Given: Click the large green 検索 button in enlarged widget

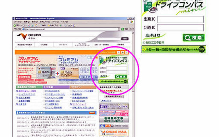Looking at the screenshot, I should [x=193, y=38].
